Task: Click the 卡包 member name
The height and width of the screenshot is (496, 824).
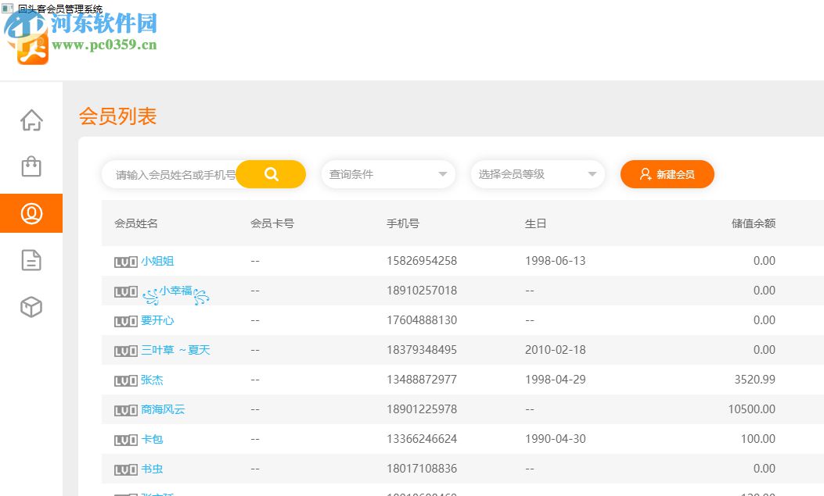Action: click(152, 439)
